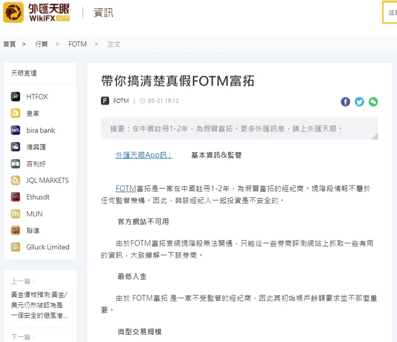Image resolution: width=397 pixels, height=342 pixels.
Task: Click the 皇家 broker icon
Action: (15, 113)
